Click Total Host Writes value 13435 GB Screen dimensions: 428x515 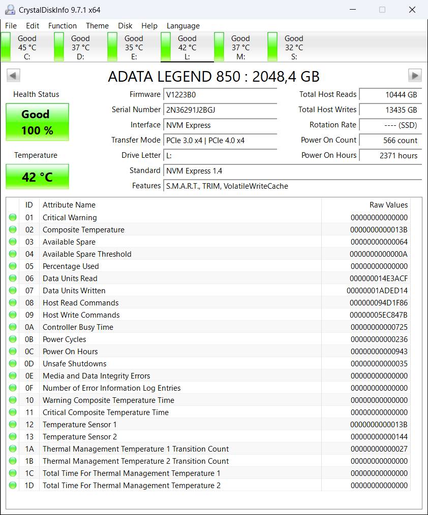tap(390, 110)
